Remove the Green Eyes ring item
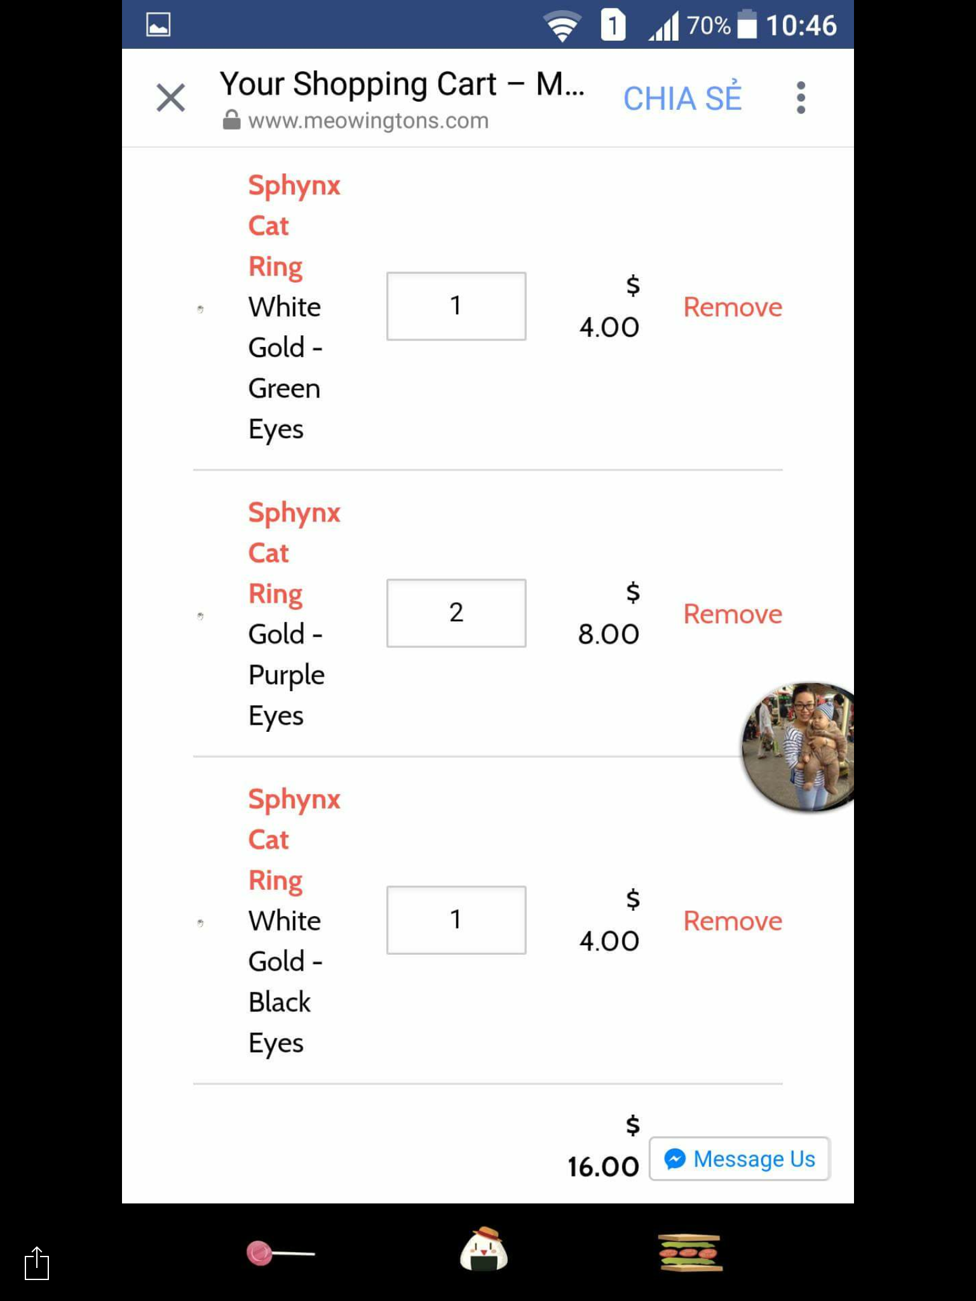Image resolution: width=976 pixels, height=1301 pixels. (733, 307)
